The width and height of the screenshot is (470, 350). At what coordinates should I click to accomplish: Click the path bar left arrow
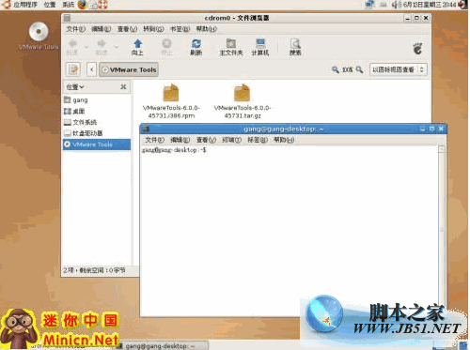click(91, 69)
